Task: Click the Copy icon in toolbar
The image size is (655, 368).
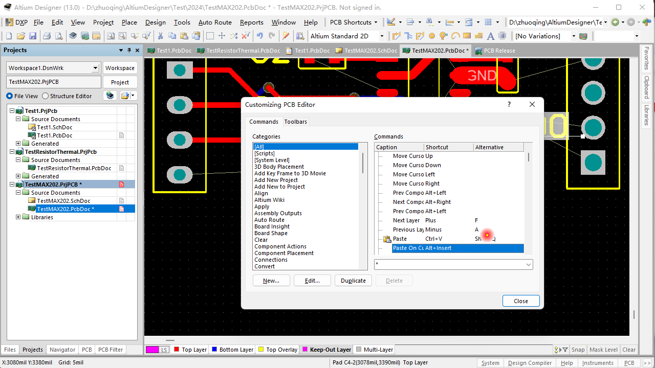Action: [172, 36]
